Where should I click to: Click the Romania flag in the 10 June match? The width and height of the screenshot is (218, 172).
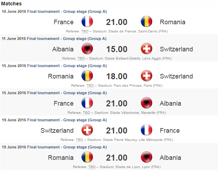pyautogui.click(x=147, y=22)
